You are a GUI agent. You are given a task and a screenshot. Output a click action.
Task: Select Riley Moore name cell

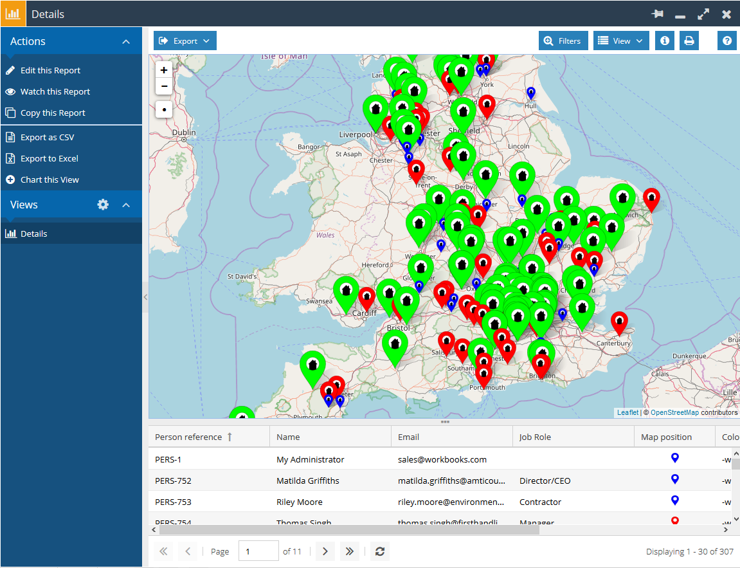click(299, 502)
